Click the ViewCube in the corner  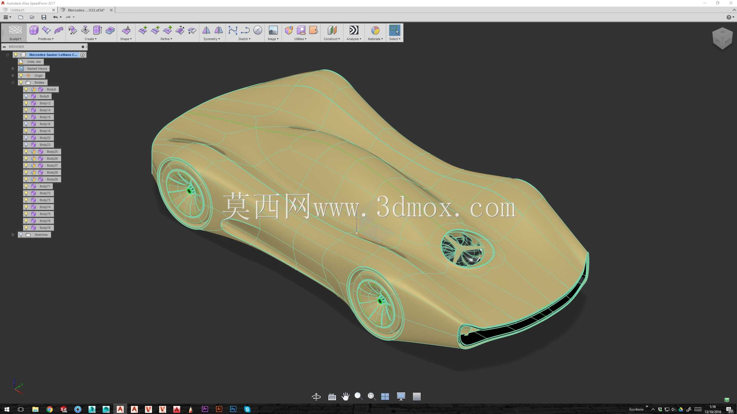[x=722, y=38]
